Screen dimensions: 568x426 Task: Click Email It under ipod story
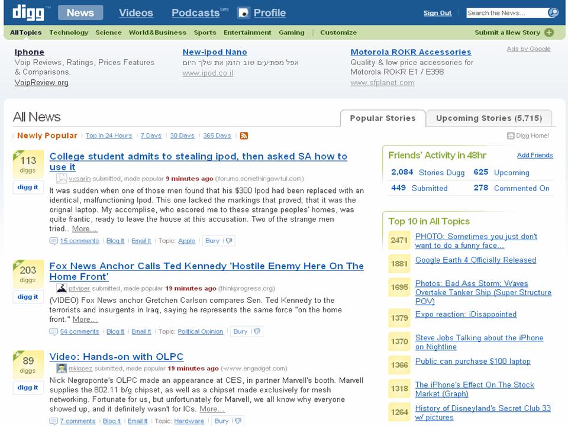point(141,241)
